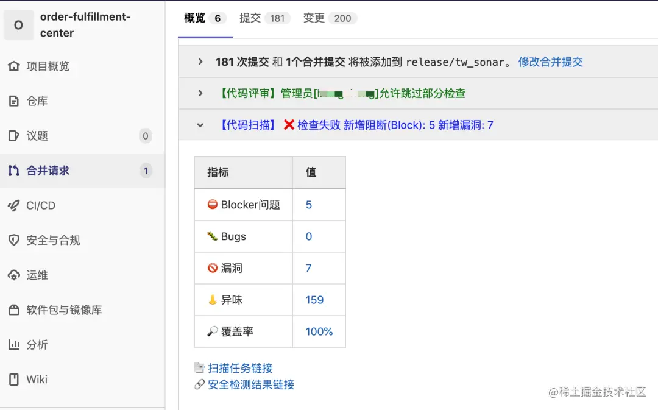This screenshot has height=410, width=658.
Task: Expand the 代码评审 details row
Action: [200, 93]
